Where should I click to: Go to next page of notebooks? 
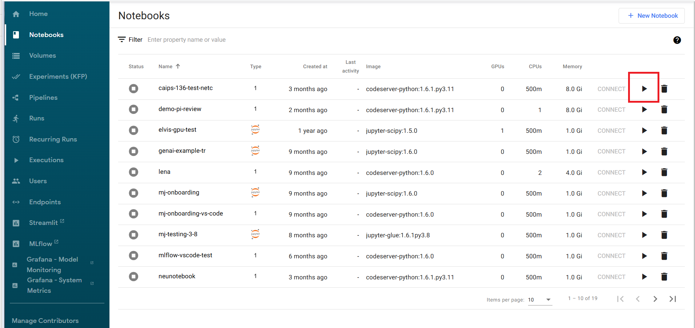tap(655, 299)
